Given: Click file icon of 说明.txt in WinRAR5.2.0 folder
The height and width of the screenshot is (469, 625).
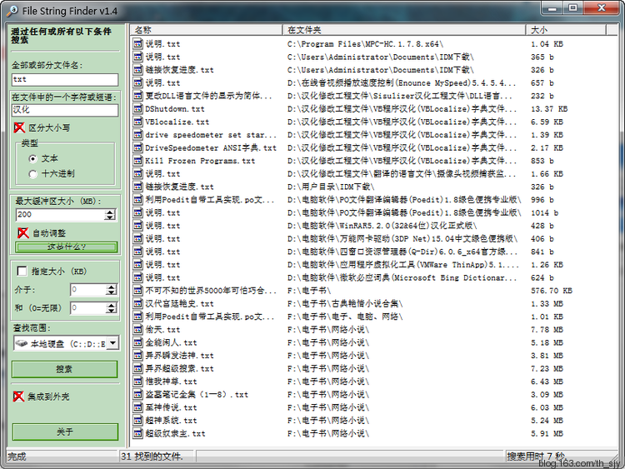Looking at the screenshot, I should tap(137, 226).
